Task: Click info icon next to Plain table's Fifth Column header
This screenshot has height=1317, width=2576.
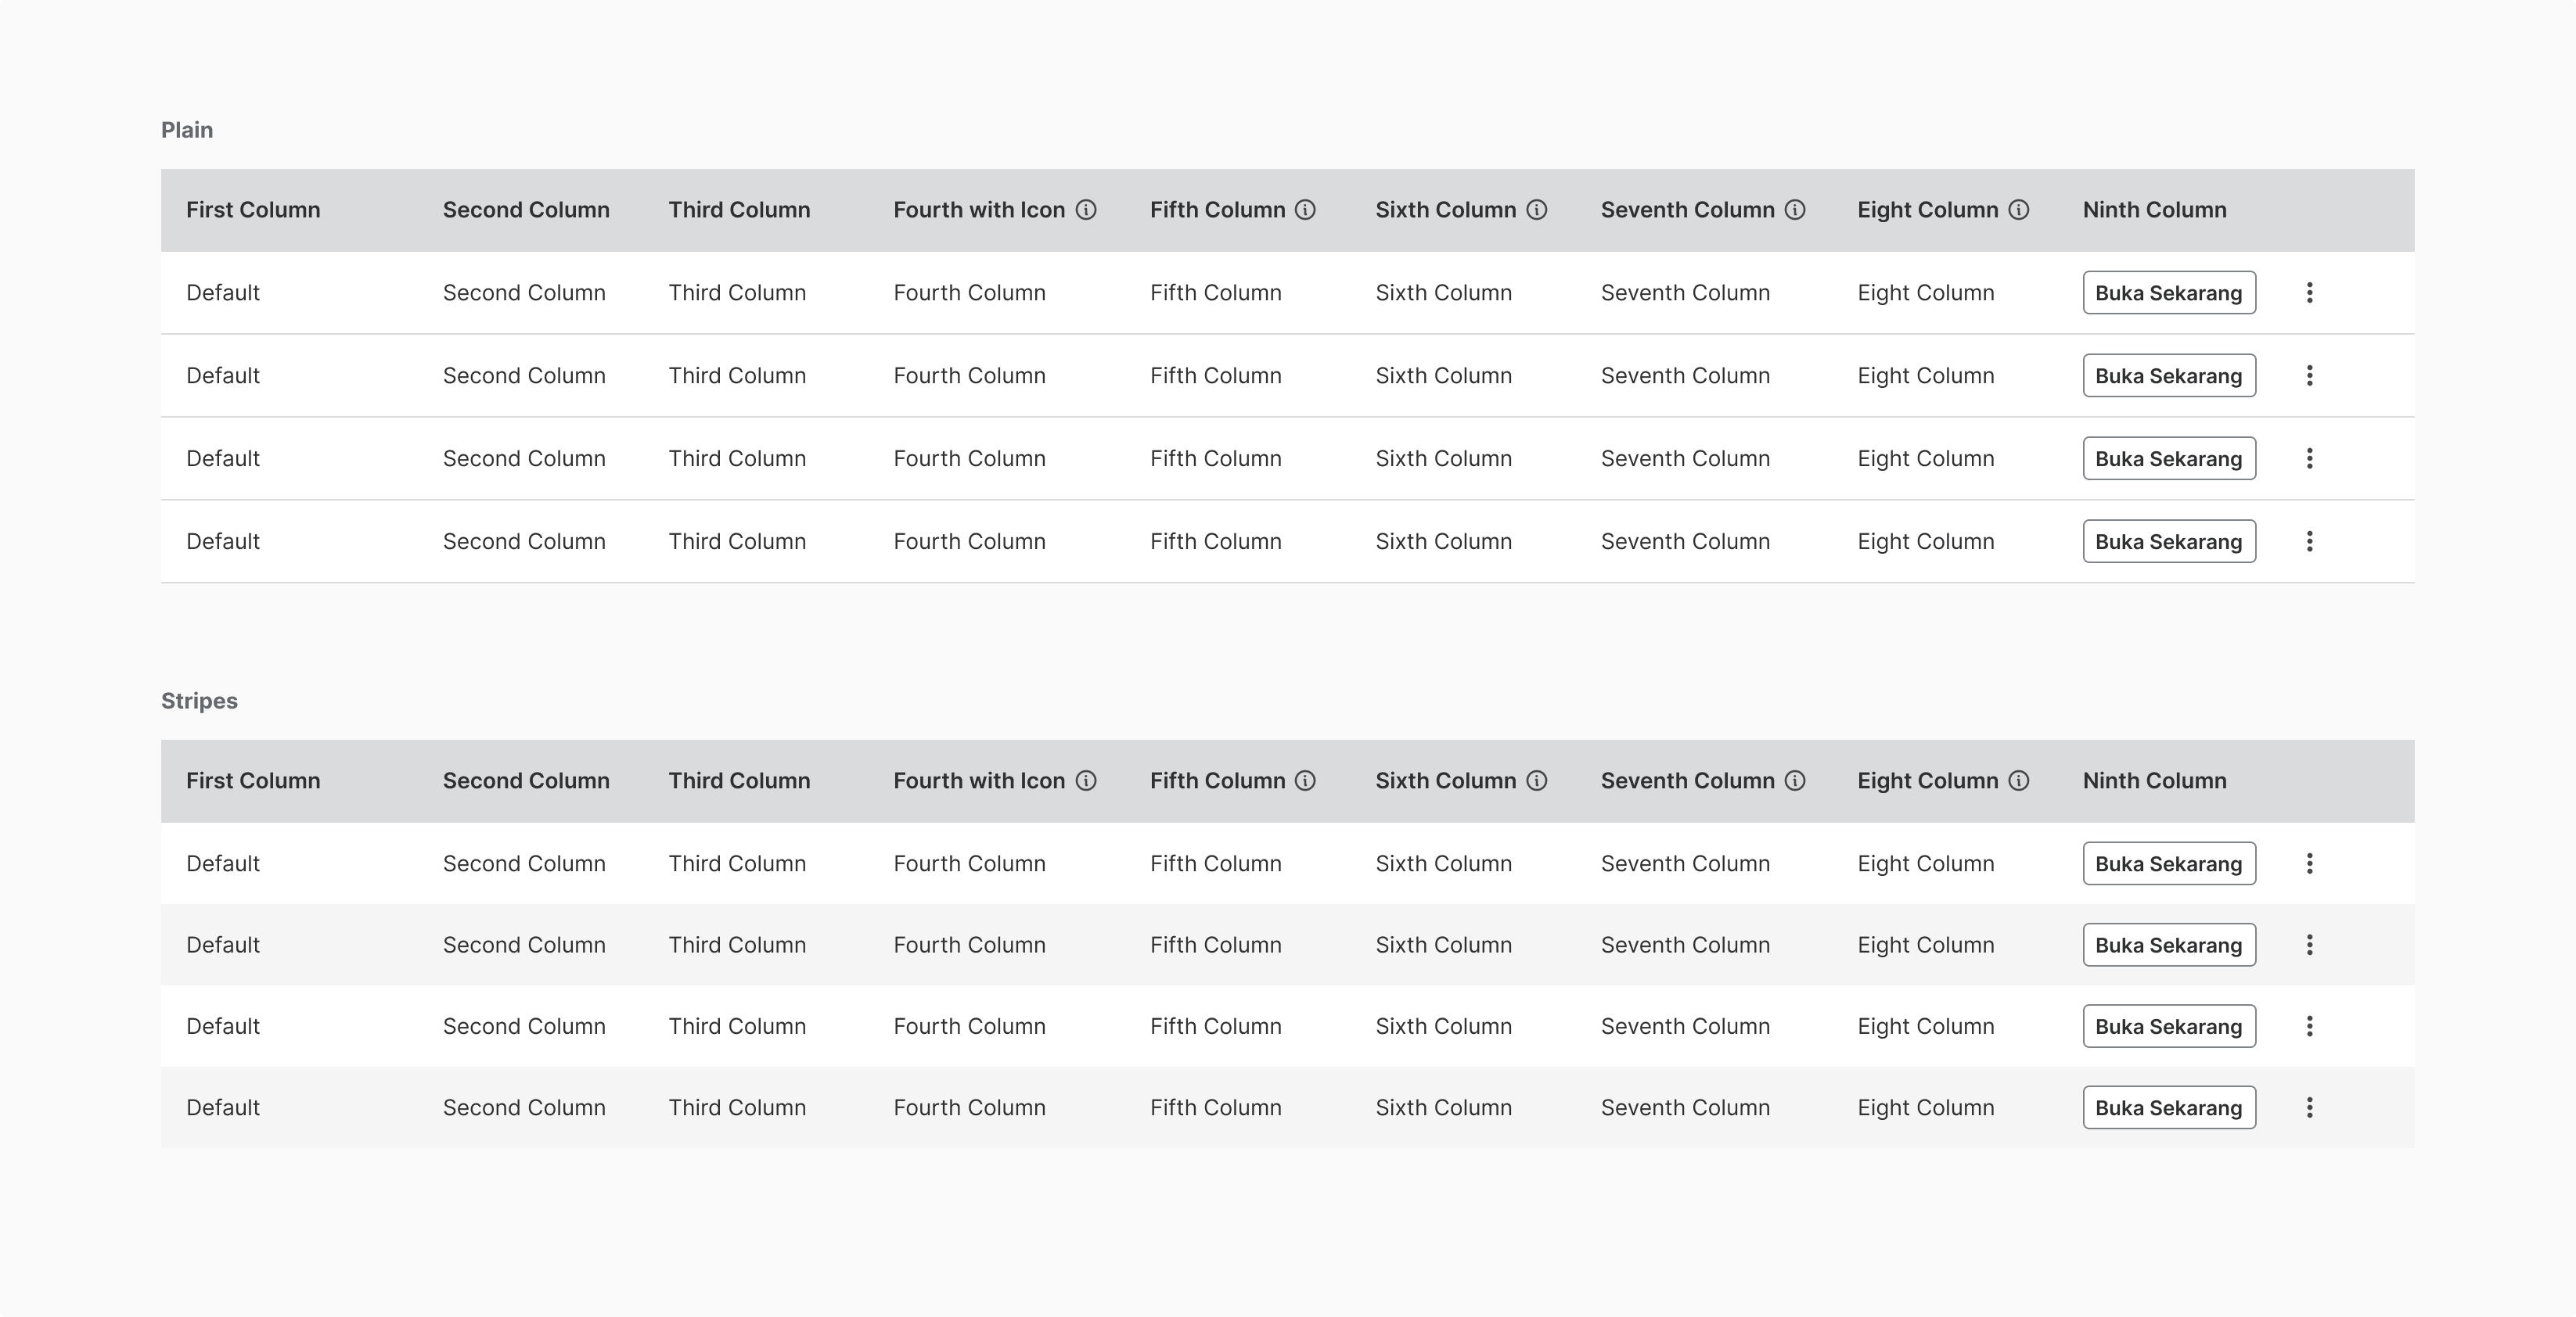Action: coord(1305,210)
